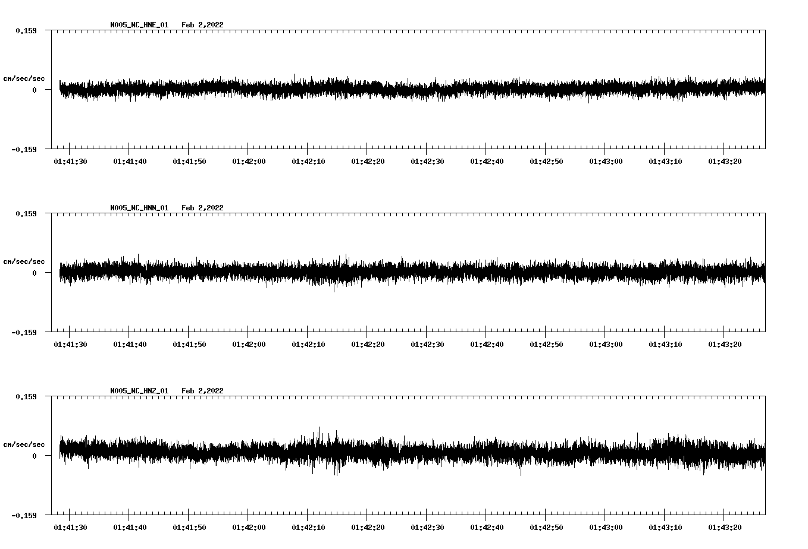The height and width of the screenshot is (549, 808).
Task: Pick the 01:42:40 time label under HNE plot
Action: (x=487, y=162)
